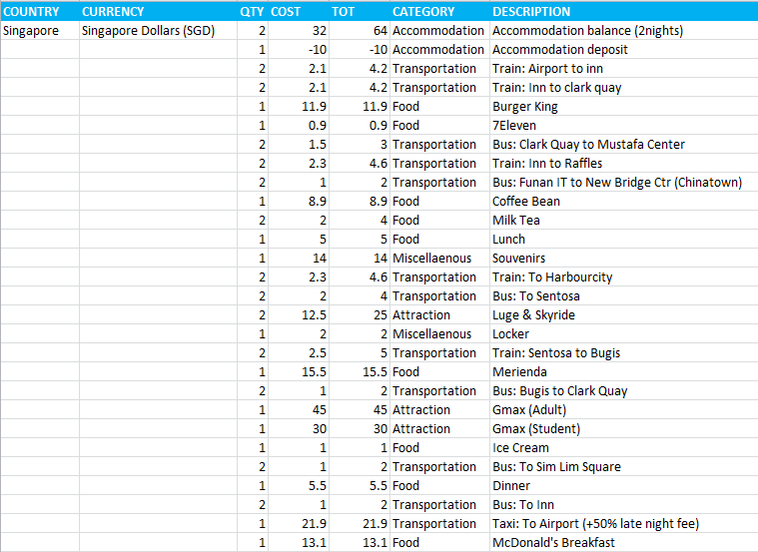Click the Burger King description cell
The height and width of the screenshot is (552, 758).
coord(623,107)
